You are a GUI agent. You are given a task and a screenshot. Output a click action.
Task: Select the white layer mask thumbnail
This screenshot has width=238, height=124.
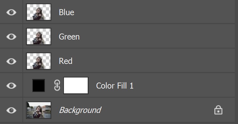(76, 85)
